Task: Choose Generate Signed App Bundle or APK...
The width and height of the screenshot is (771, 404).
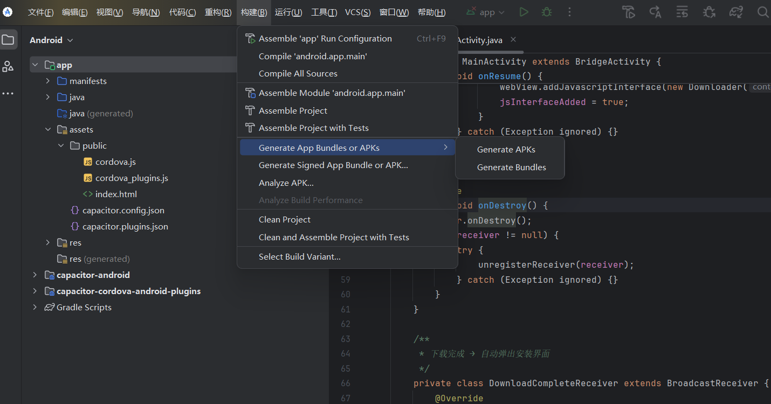Action: [x=347, y=165]
